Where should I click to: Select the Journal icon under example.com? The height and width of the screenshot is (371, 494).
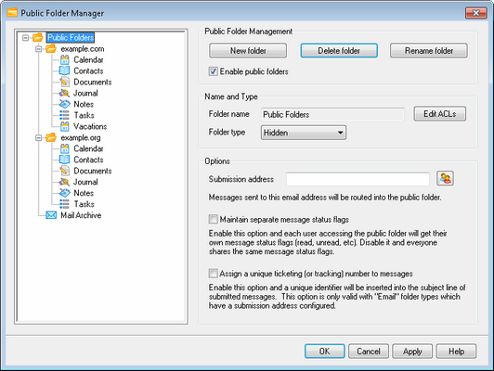pyautogui.click(x=64, y=93)
